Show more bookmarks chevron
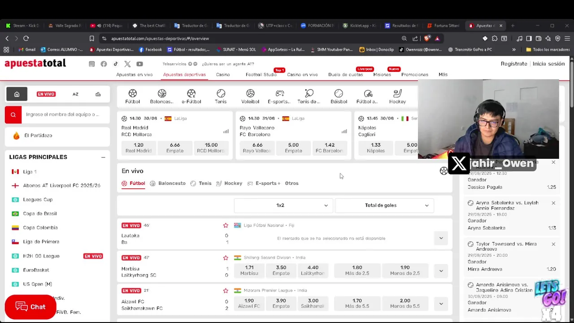This screenshot has height=323, width=574. 514,50
